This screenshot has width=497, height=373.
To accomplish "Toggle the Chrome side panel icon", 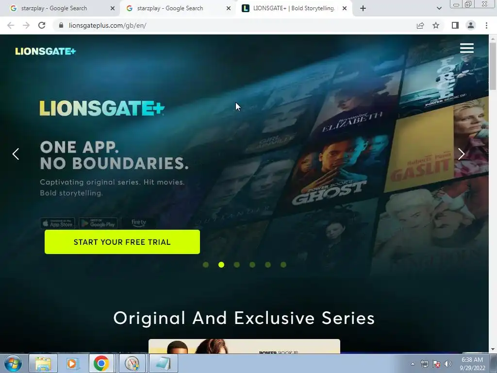I will pos(455,25).
